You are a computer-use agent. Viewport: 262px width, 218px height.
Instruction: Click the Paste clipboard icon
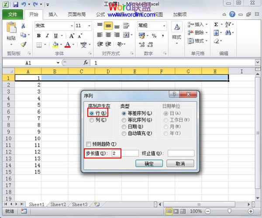11,27
